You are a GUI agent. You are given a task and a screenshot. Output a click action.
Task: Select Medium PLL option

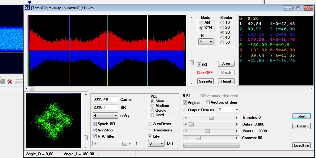point(152,106)
